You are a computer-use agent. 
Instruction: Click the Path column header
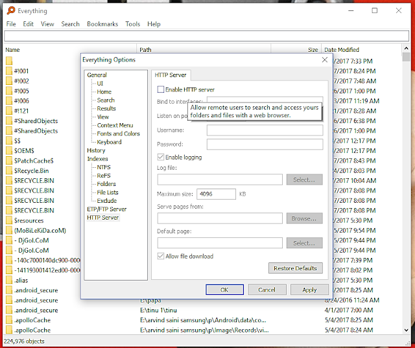pos(145,50)
